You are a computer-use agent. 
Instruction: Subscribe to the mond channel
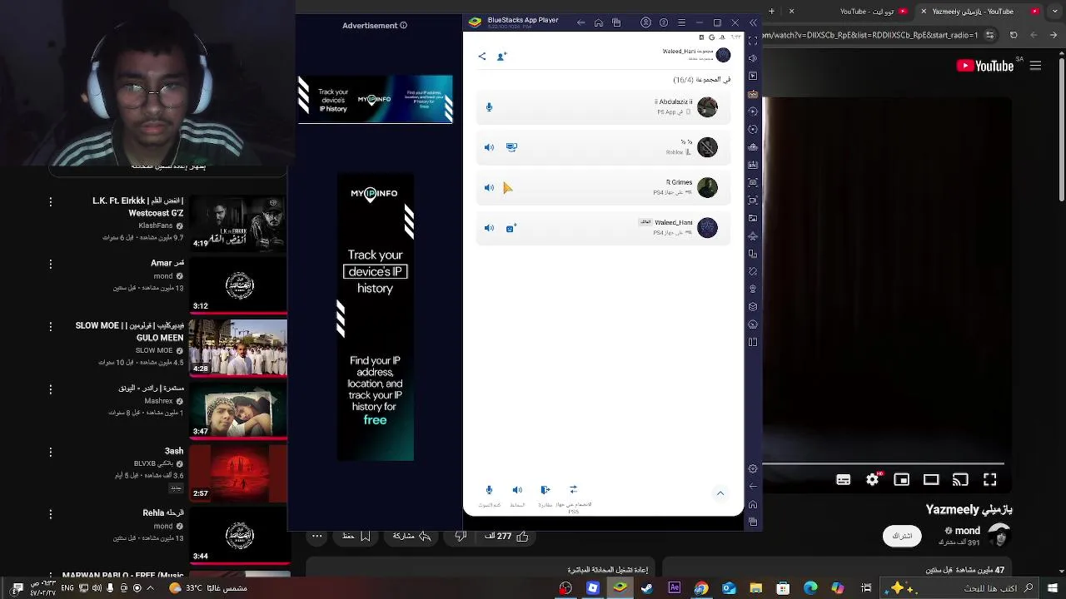[902, 536]
